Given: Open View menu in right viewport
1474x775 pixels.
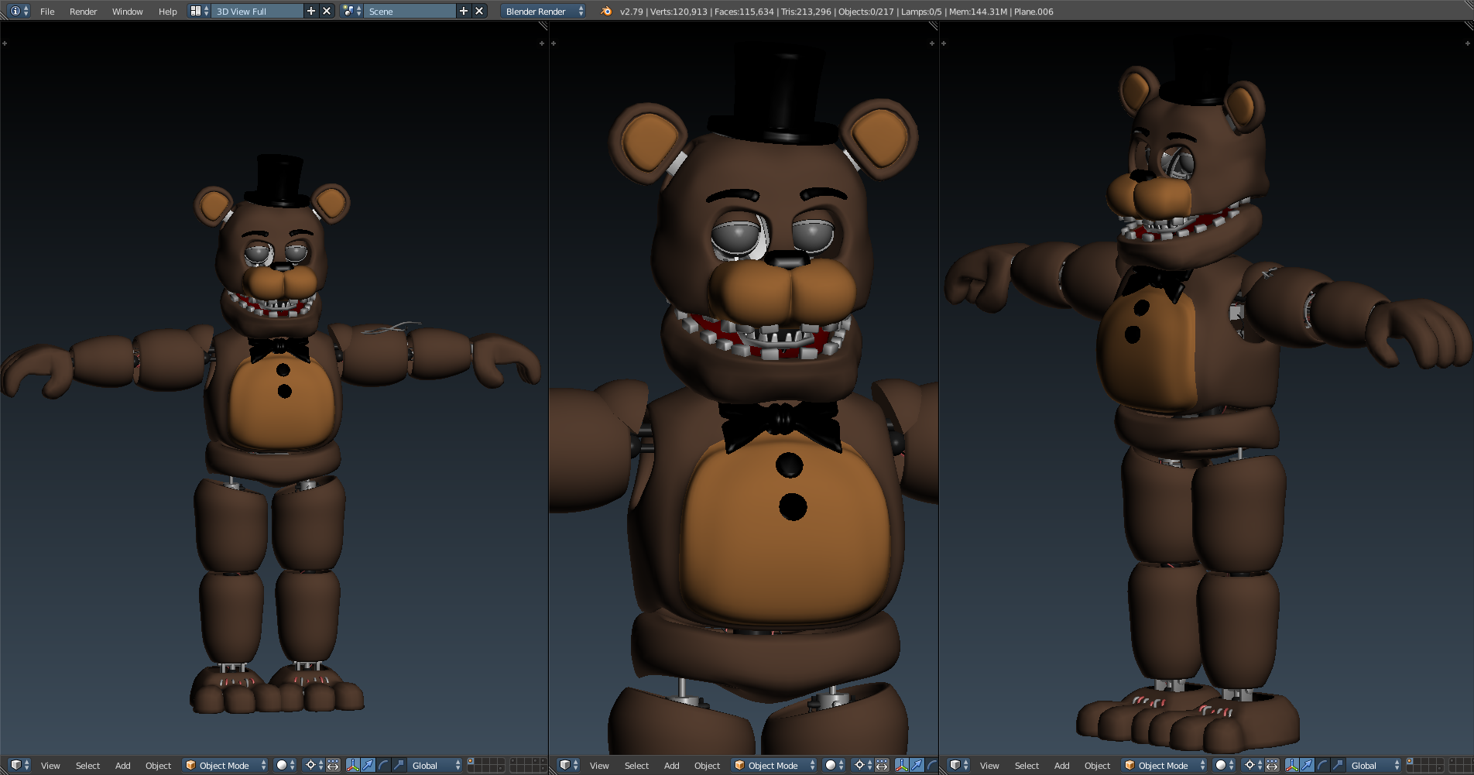Looking at the screenshot, I should pyautogui.click(x=989, y=766).
